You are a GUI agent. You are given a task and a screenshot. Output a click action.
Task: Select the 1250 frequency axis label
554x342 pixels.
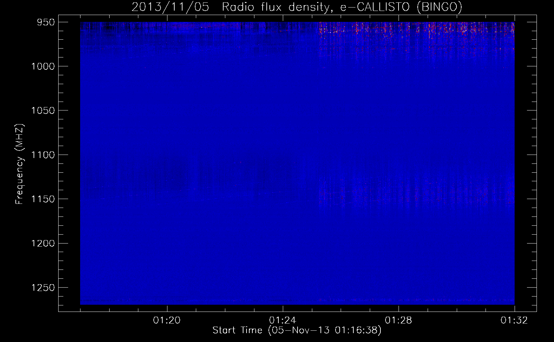pos(43,288)
